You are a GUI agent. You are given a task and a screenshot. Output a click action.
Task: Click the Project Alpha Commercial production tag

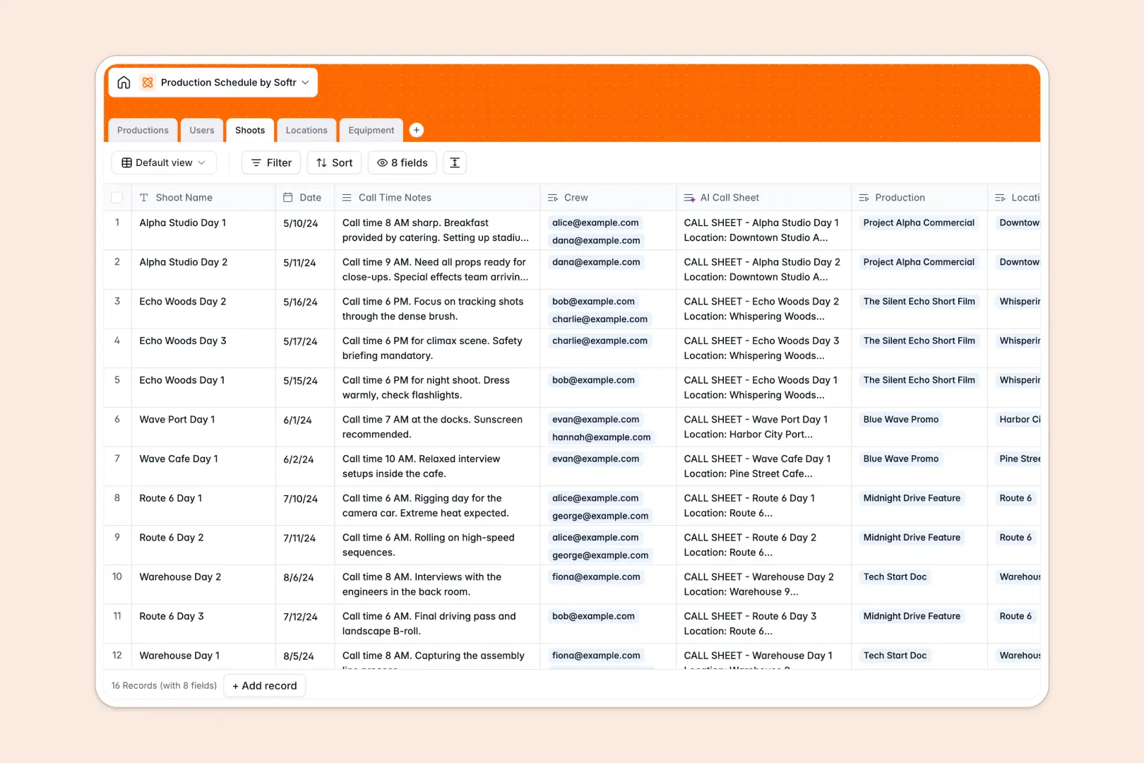(x=919, y=223)
